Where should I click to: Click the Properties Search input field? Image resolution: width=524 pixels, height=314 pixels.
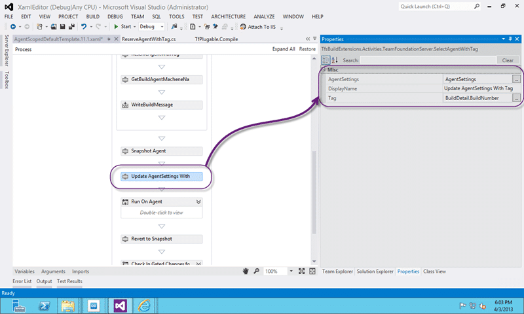428,60
